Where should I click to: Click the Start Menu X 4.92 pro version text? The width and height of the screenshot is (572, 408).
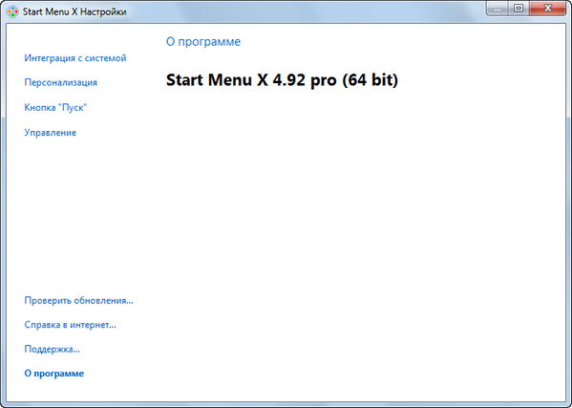tap(282, 80)
